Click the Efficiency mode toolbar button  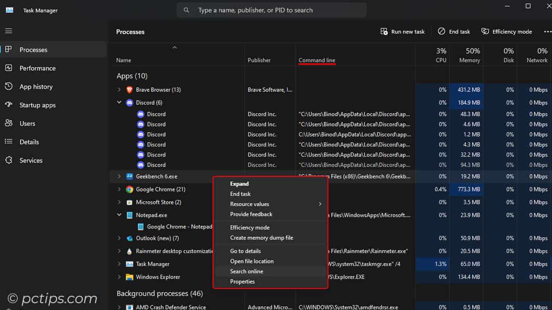coord(506,31)
